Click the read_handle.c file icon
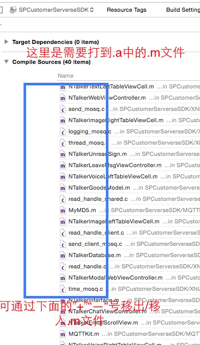 point(63,266)
